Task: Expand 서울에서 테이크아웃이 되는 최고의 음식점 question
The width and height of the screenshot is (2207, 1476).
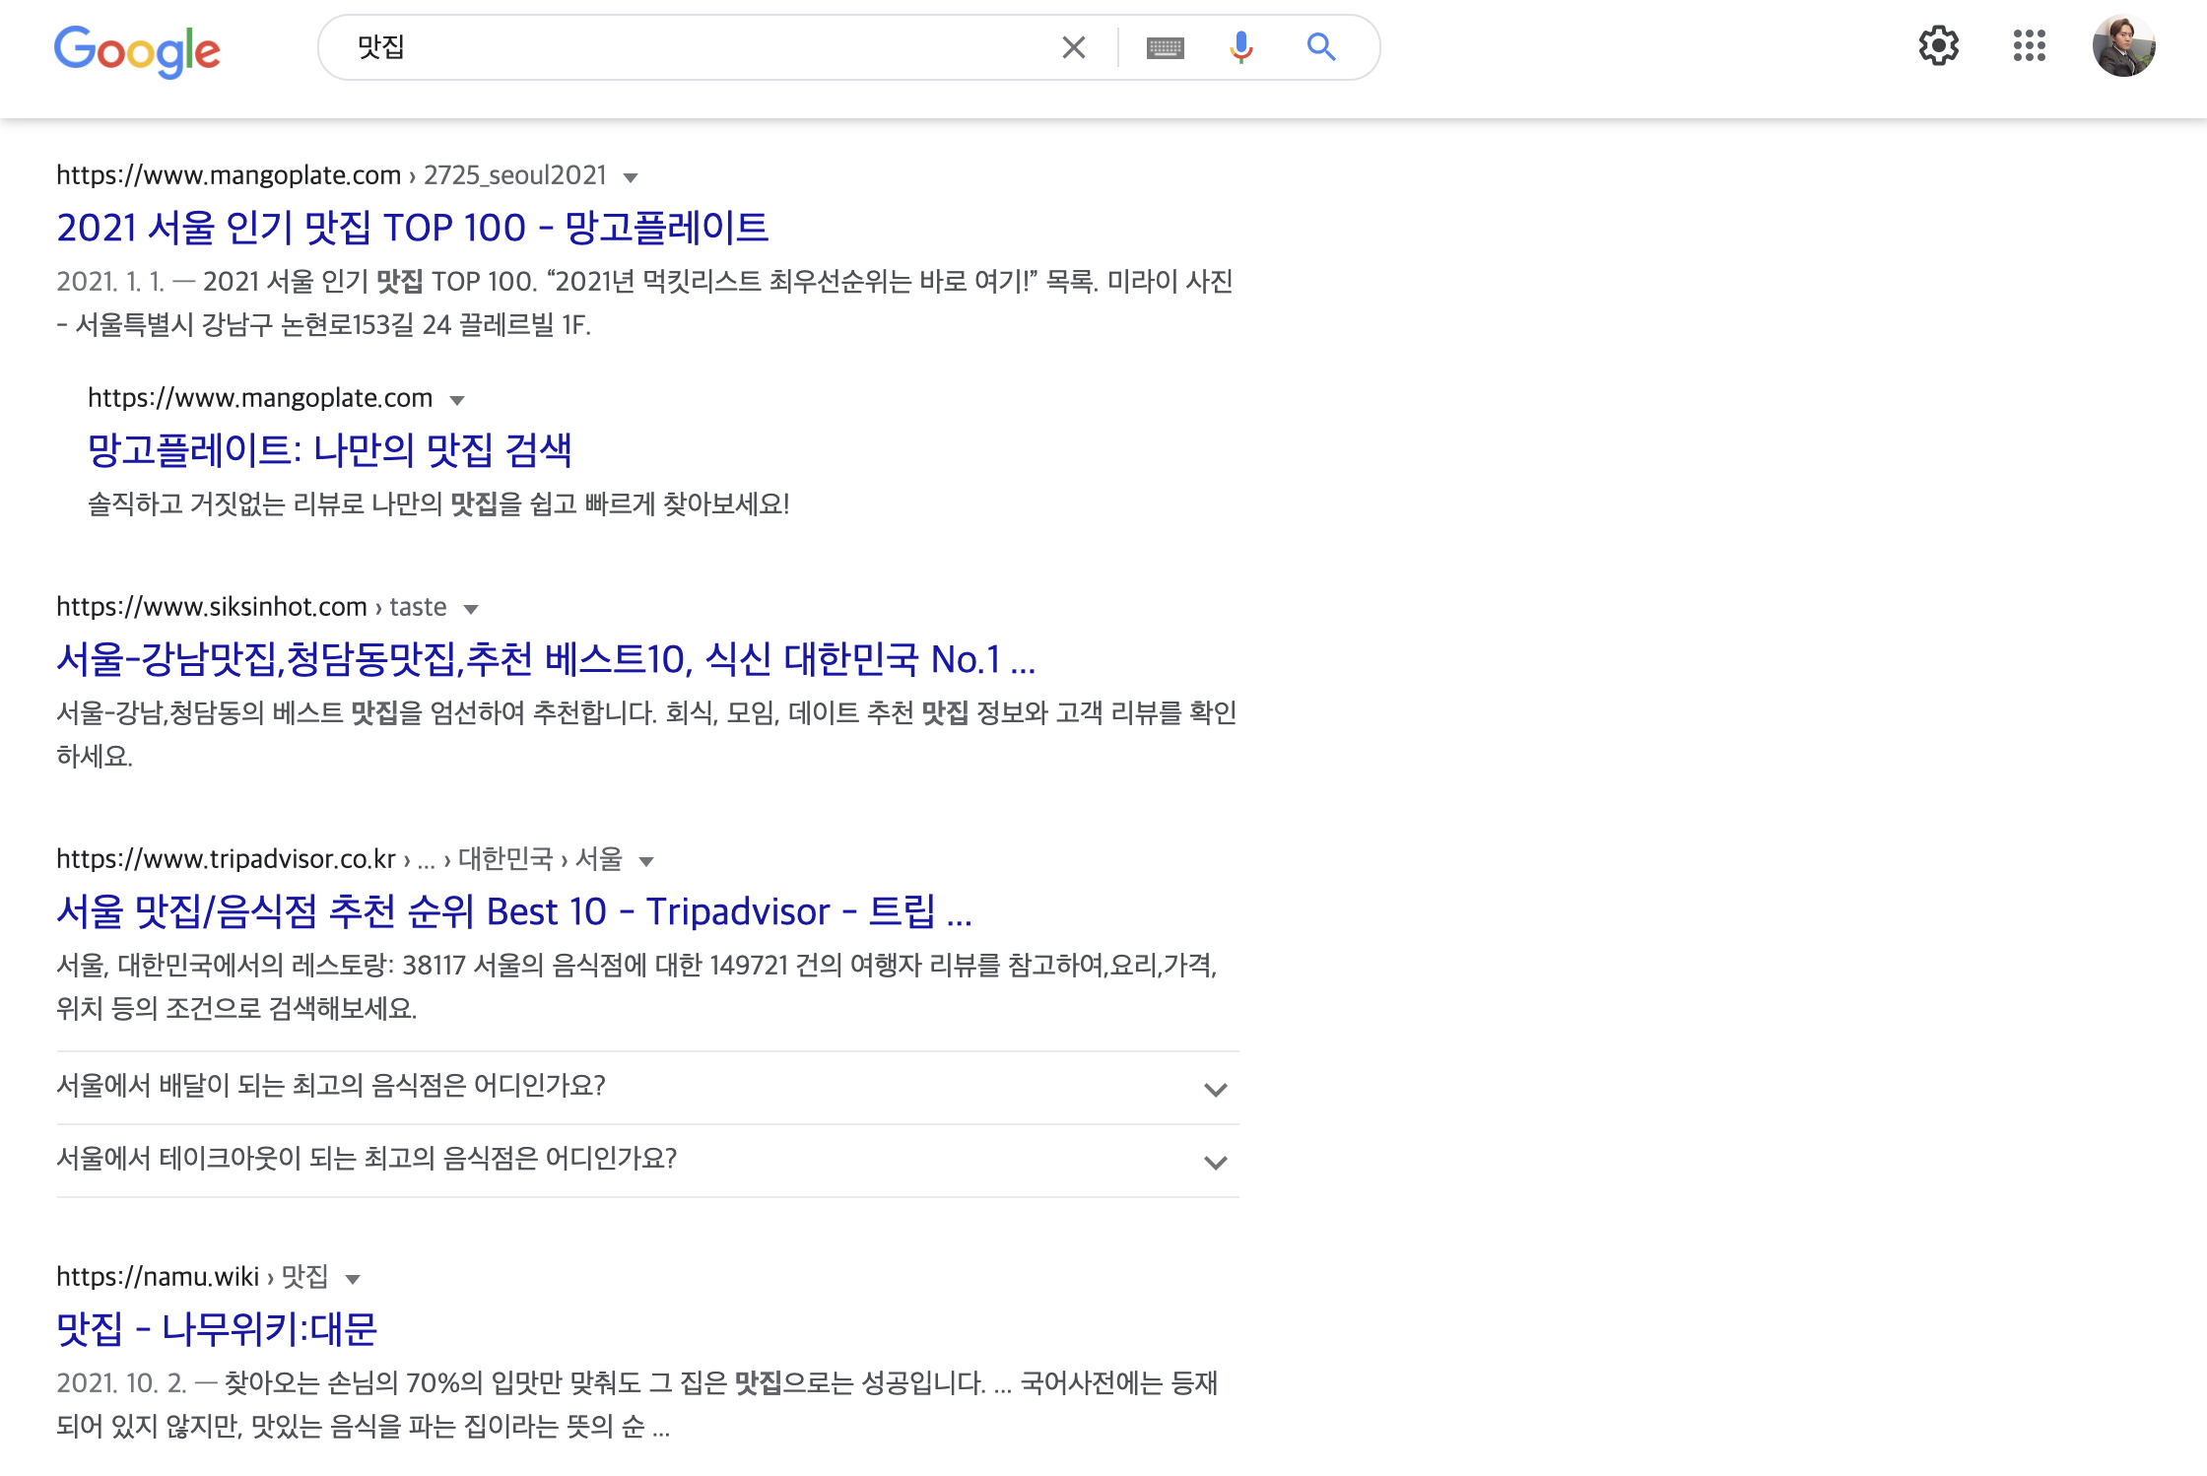Action: tap(1215, 1162)
